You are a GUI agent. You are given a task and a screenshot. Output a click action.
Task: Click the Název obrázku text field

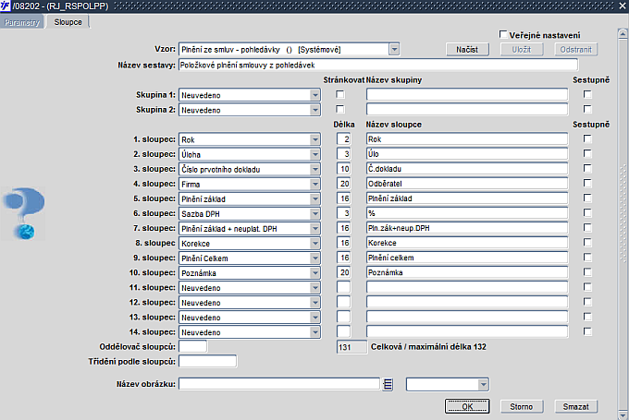pos(279,384)
